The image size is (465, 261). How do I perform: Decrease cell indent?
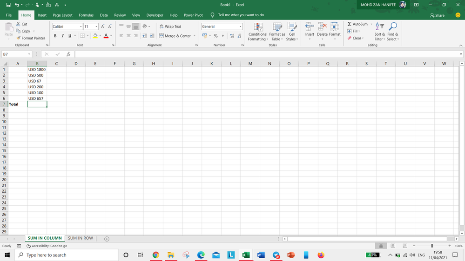point(144,36)
